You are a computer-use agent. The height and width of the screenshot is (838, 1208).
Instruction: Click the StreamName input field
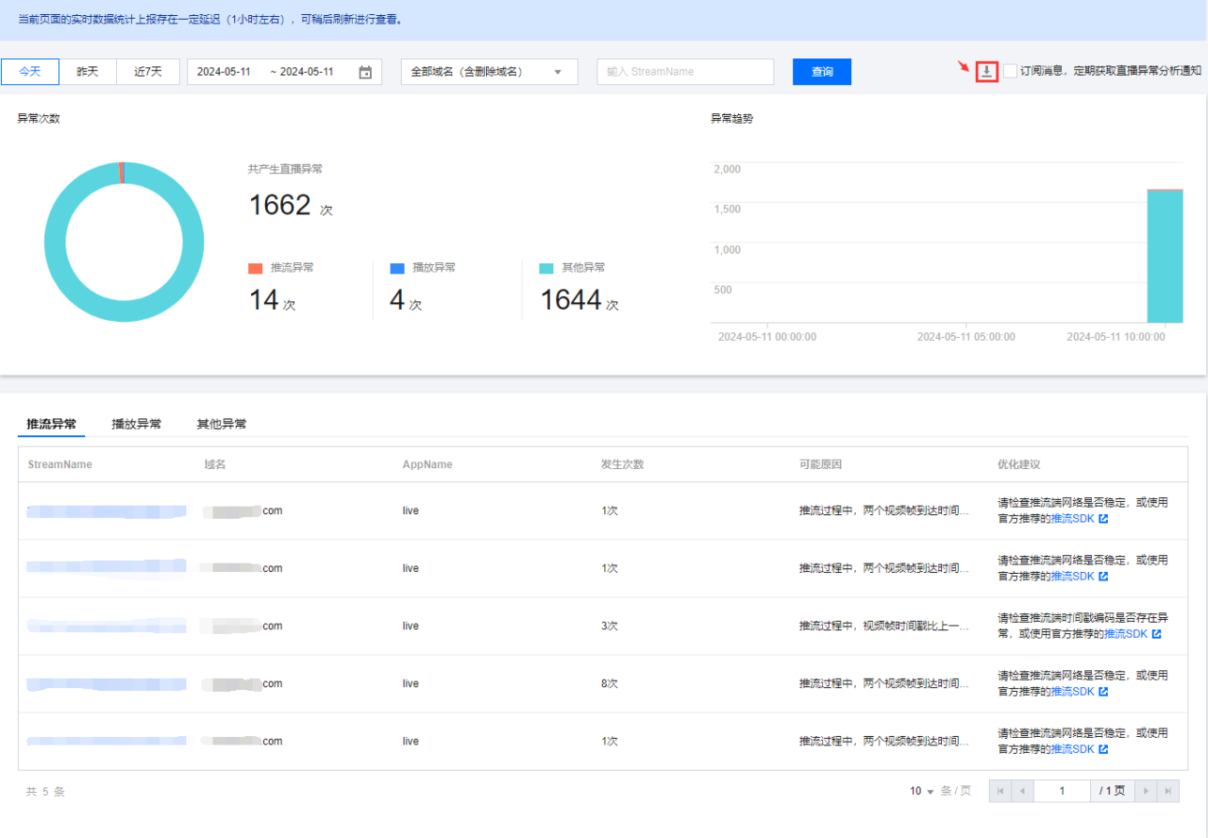685,72
